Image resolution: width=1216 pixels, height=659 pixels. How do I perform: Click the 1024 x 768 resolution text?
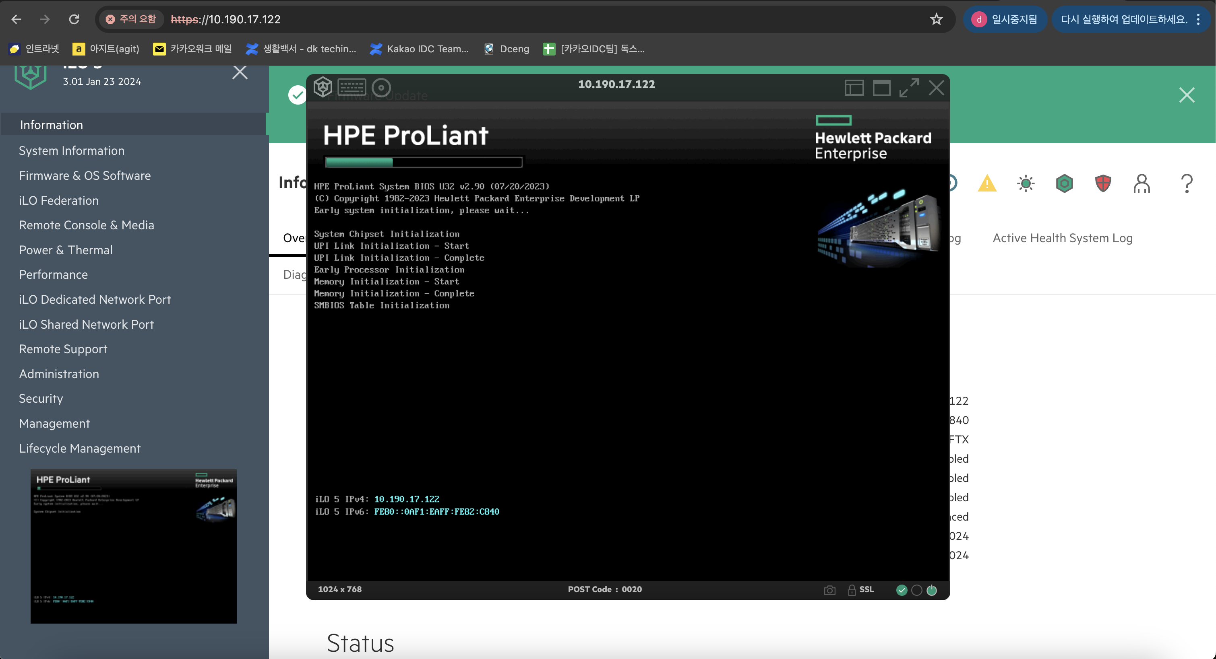click(340, 590)
